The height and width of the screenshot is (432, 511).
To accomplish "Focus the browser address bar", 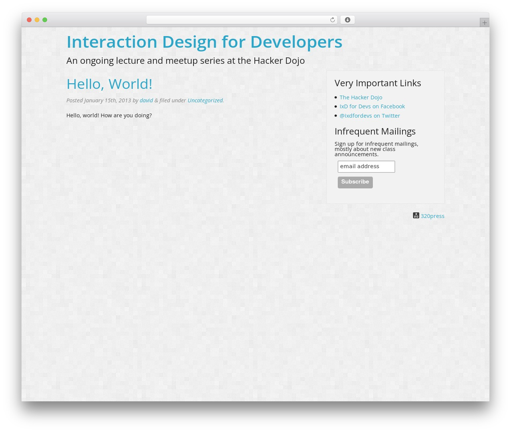I will (242, 20).
